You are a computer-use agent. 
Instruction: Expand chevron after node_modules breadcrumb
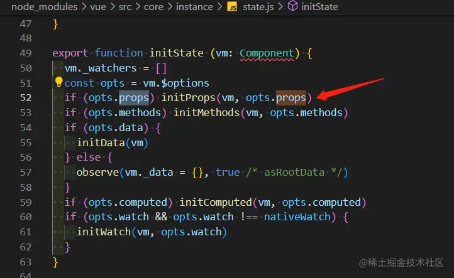click(x=84, y=7)
